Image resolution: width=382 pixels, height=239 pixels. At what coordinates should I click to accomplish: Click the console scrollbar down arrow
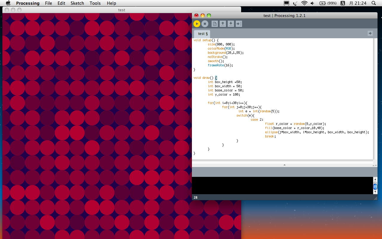(x=375, y=192)
